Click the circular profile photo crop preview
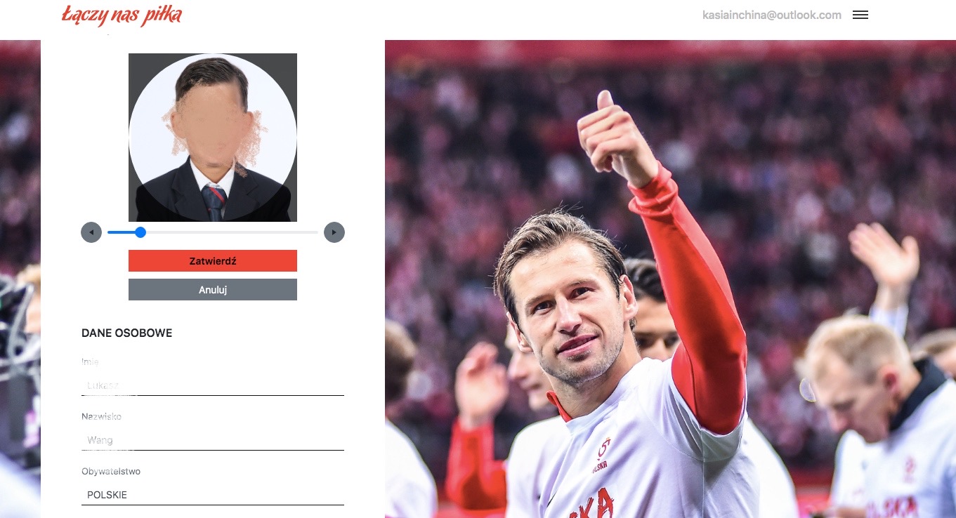This screenshot has height=518, width=956. (213, 138)
